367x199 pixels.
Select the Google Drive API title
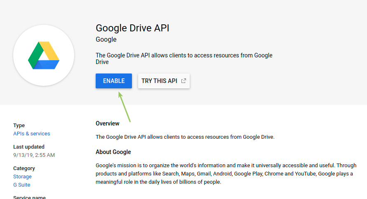tap(132, 28)
